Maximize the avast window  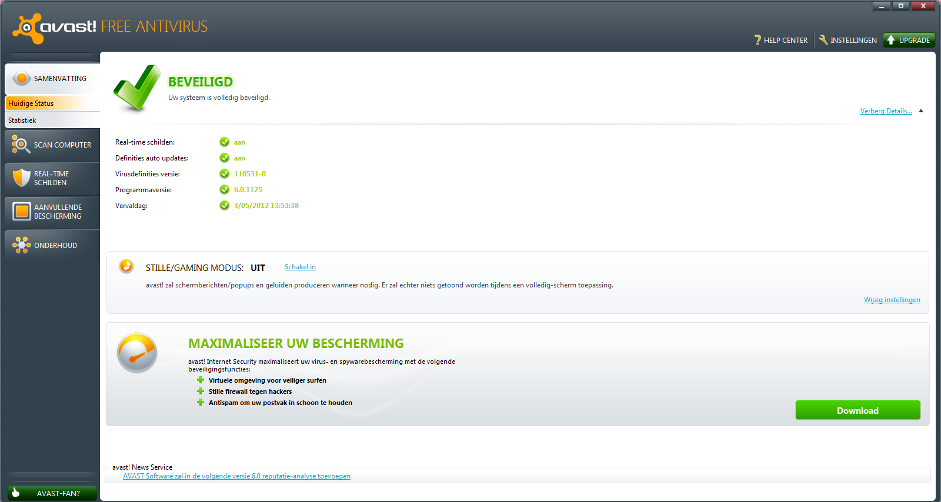pos(901,6)
